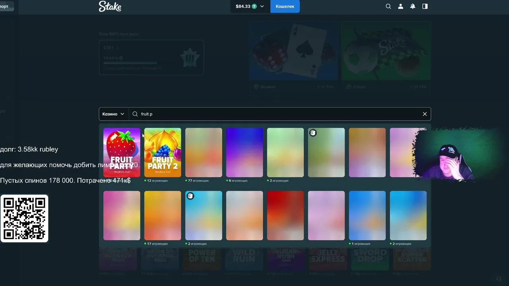This screenshot has height=286, width=509.
Task: Open the solid red blurred game thumbnail
Action: (286, 216)
